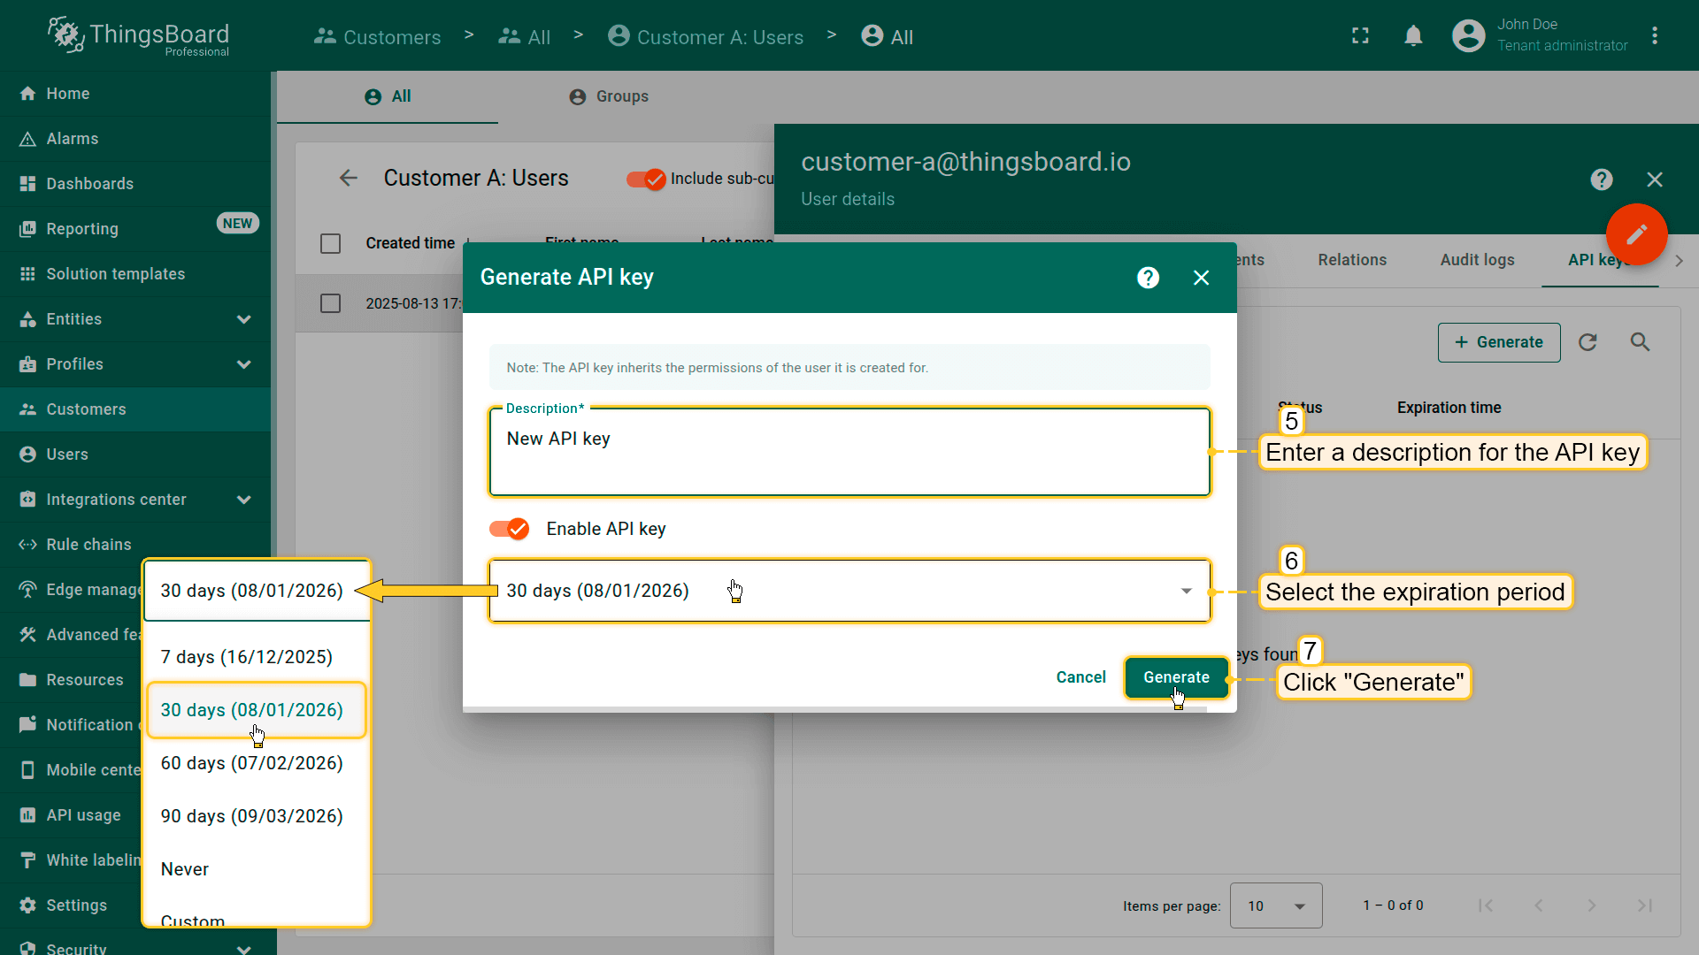Image resolution: width=1699 pixels, height=955 pixels.
Task: Refresh the API keys list
Action: (x=1588, y=342)
